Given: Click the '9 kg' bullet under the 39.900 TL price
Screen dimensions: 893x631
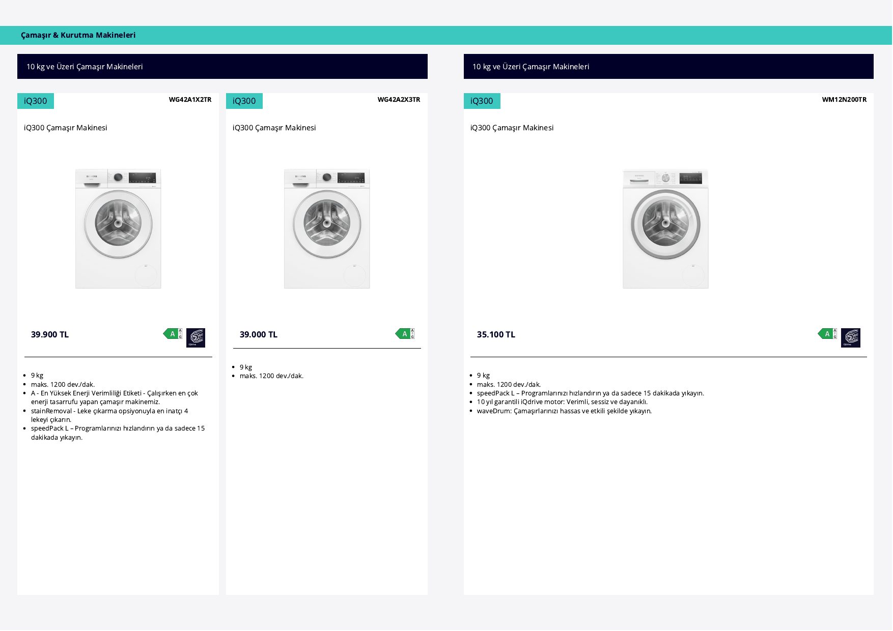Looking at the screenshot, I should point(37,376).
